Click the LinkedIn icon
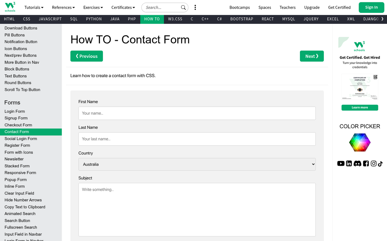Viewport: 387px width, 241px height. pyautogui.click(x=349, y=164)
